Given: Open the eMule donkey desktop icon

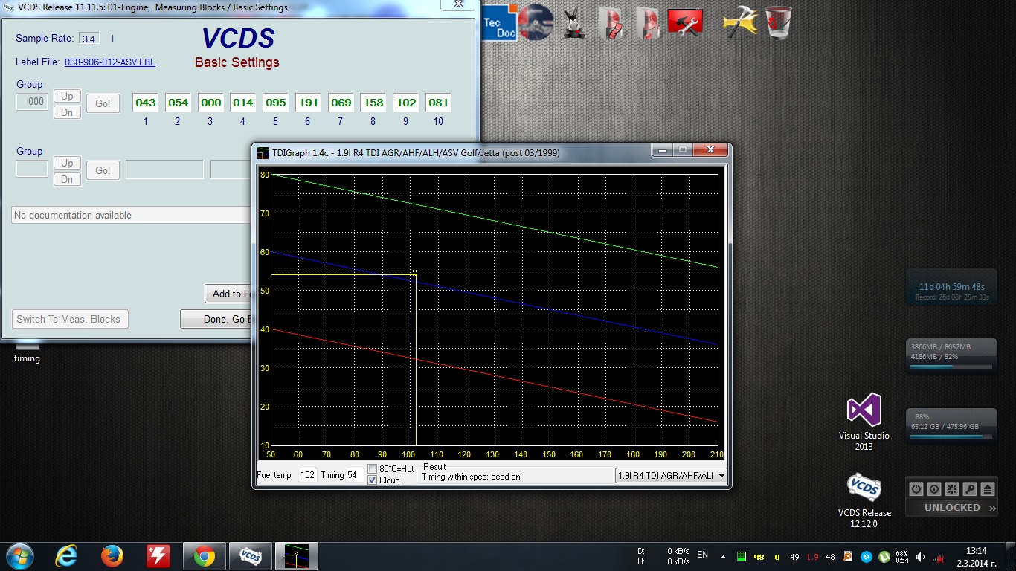Looking at the screenshot, I should click(573, 22).
